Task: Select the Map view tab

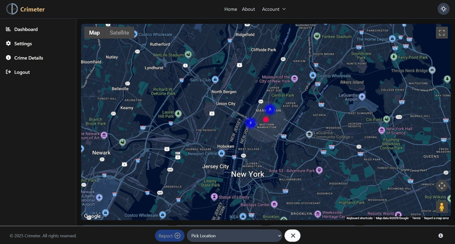Action: click(94, 33)
